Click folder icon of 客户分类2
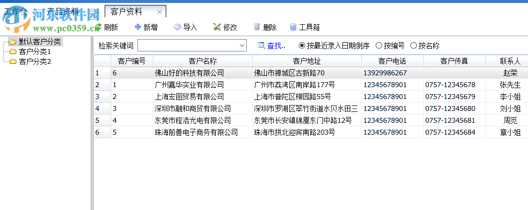Viewport: 528px width, 210px height. tap(13, 61)
